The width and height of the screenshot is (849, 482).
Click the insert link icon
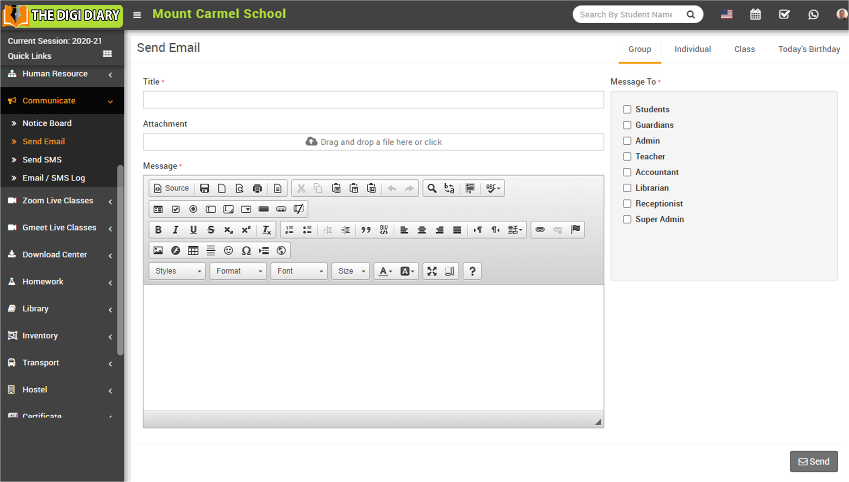pyautogui.click(x=540, y=230)
